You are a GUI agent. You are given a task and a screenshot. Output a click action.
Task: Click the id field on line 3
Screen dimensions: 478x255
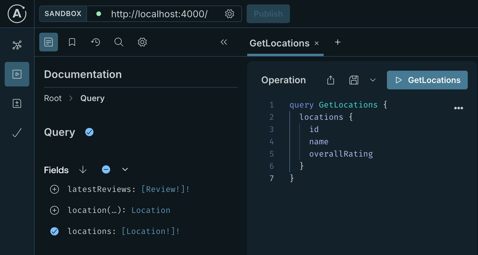click(x=314, y=129)
